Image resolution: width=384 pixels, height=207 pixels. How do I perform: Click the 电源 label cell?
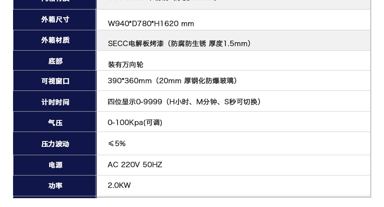(x=55, y=165)
